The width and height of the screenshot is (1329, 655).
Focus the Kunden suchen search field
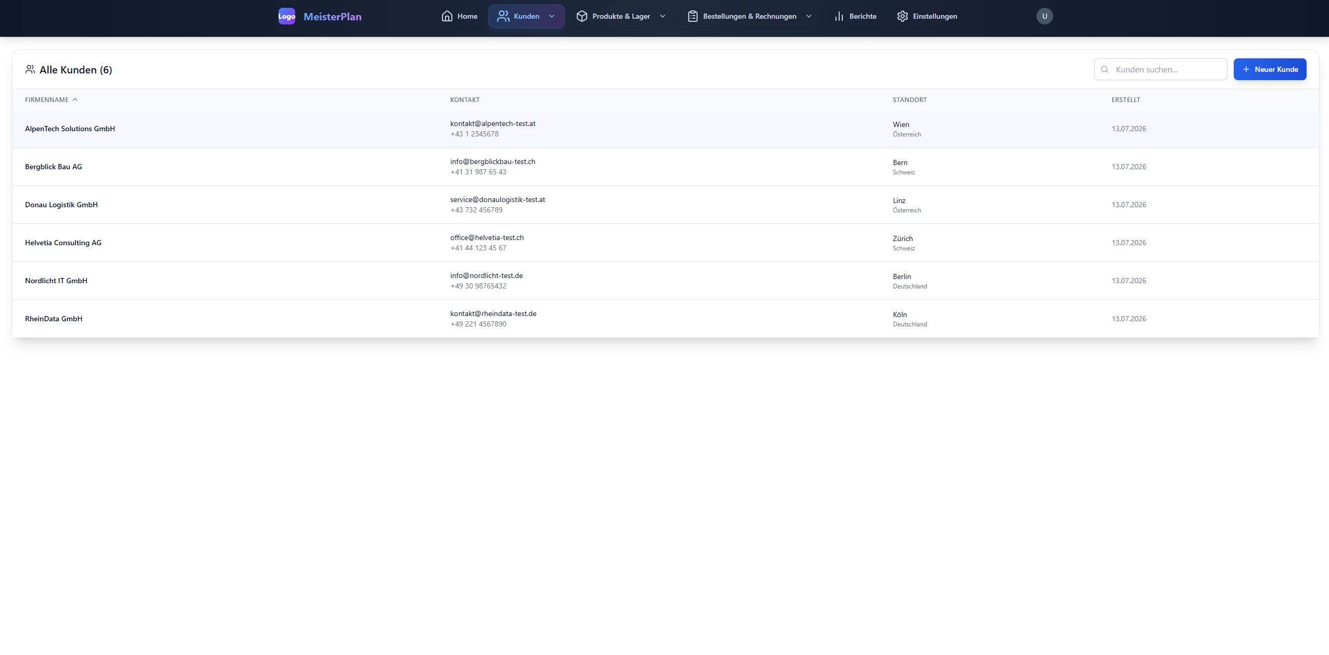pos(1160,69)
